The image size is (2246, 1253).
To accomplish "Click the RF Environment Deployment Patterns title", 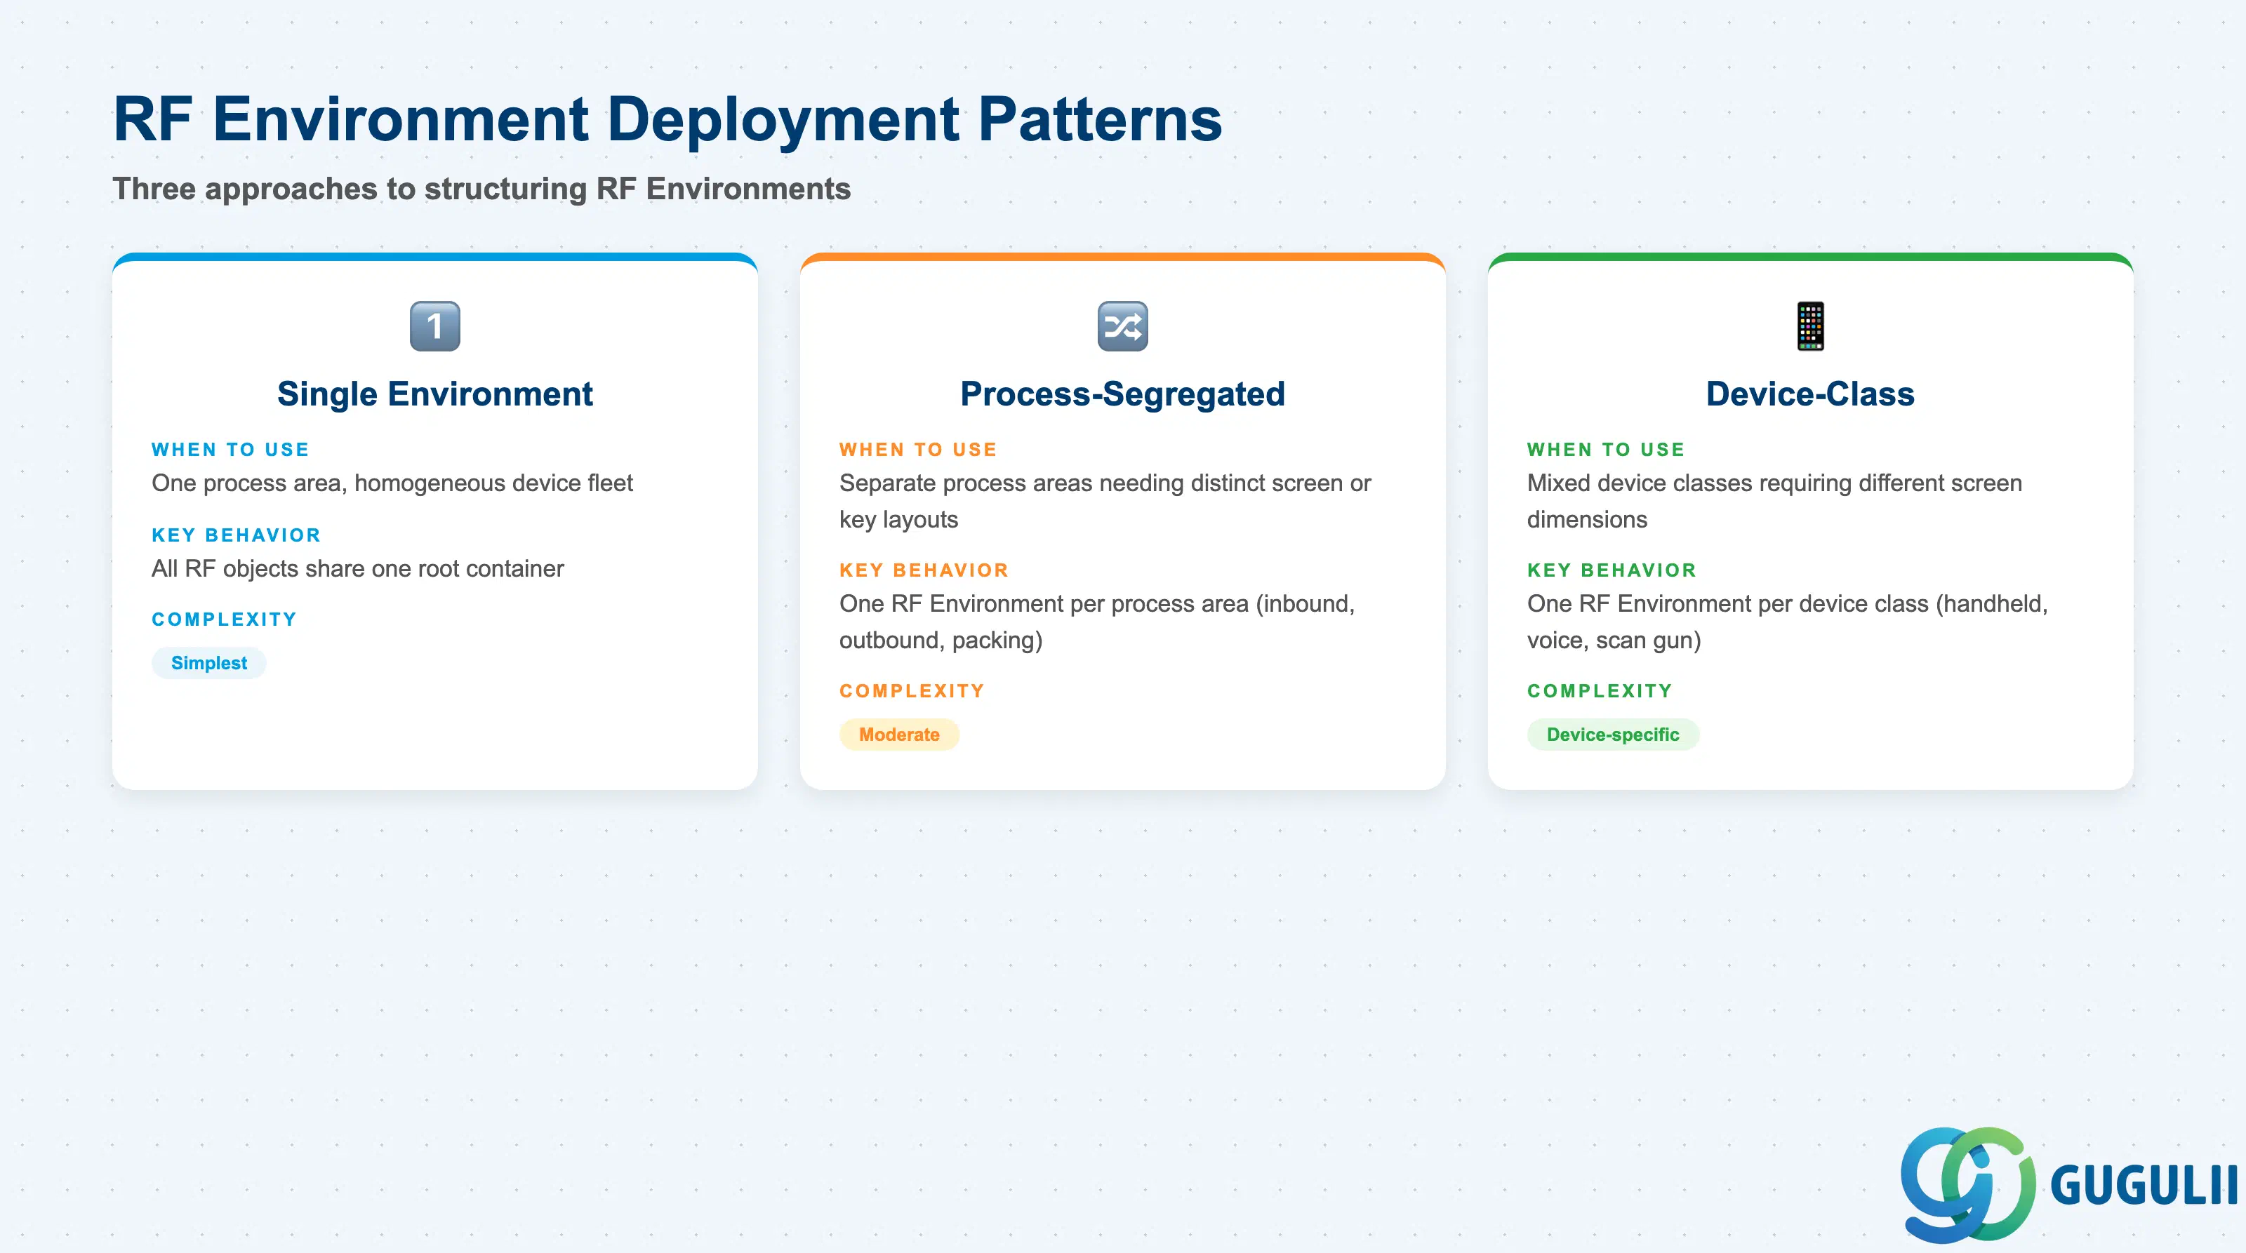I will coord(667,119).
